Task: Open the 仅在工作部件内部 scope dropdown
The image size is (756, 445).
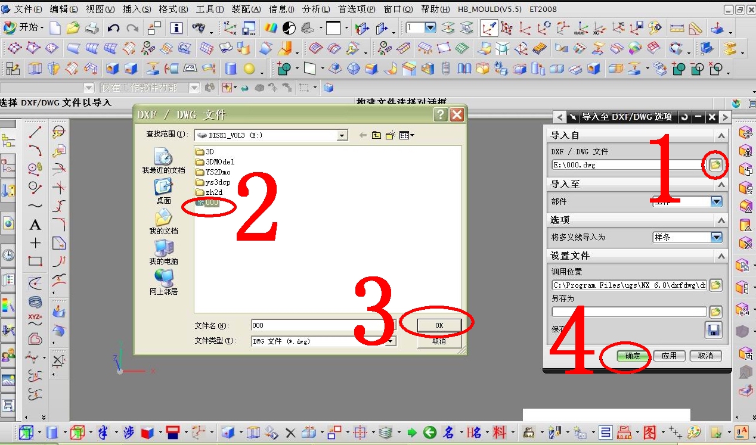Action: pyautogui.click(x=194, y=88)
